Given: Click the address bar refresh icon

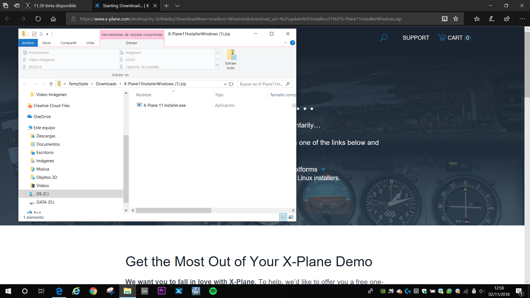Looking at the screenshot, I should [231, 84].
